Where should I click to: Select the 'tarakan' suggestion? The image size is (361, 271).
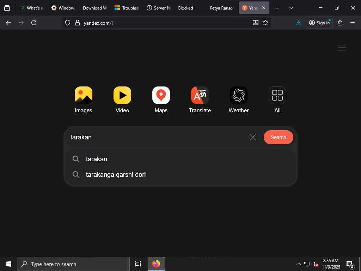click(x=180, y=159)
